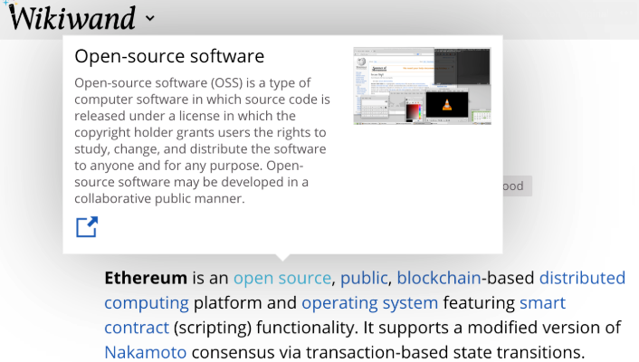Follow the 'open source' link
The height and width of the screenshot is (362, 639).
click(x=282, y=278)
